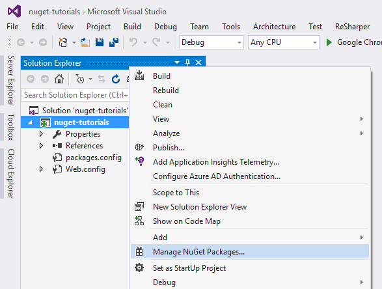Click the Publish globe icon
Screen dimensions: 382x289
tap(139, 147)
